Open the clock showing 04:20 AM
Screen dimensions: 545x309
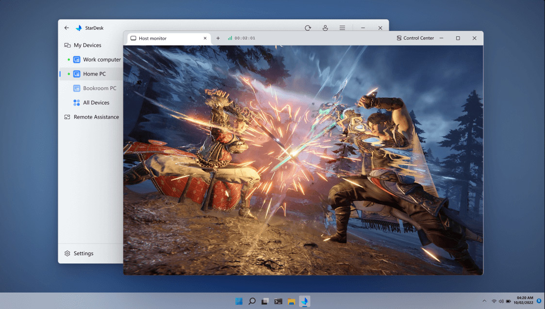pos(524,300)
